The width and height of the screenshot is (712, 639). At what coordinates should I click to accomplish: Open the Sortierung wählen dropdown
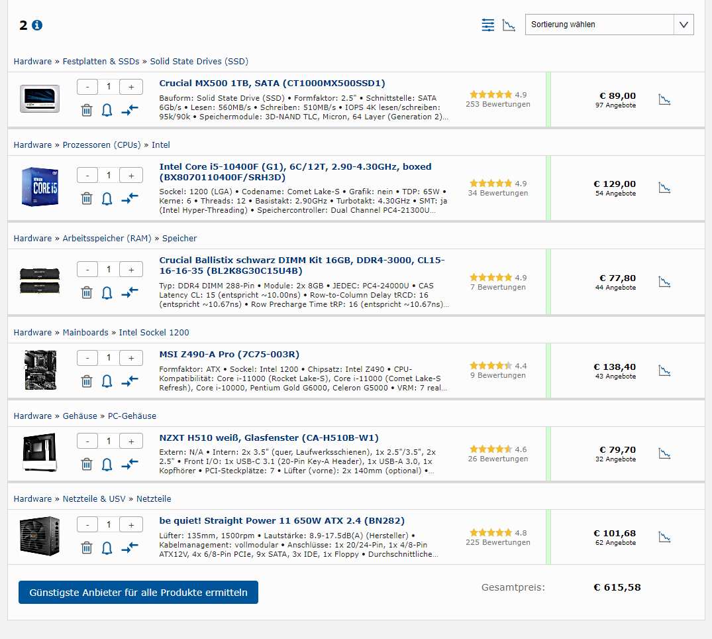coord(609,25)
